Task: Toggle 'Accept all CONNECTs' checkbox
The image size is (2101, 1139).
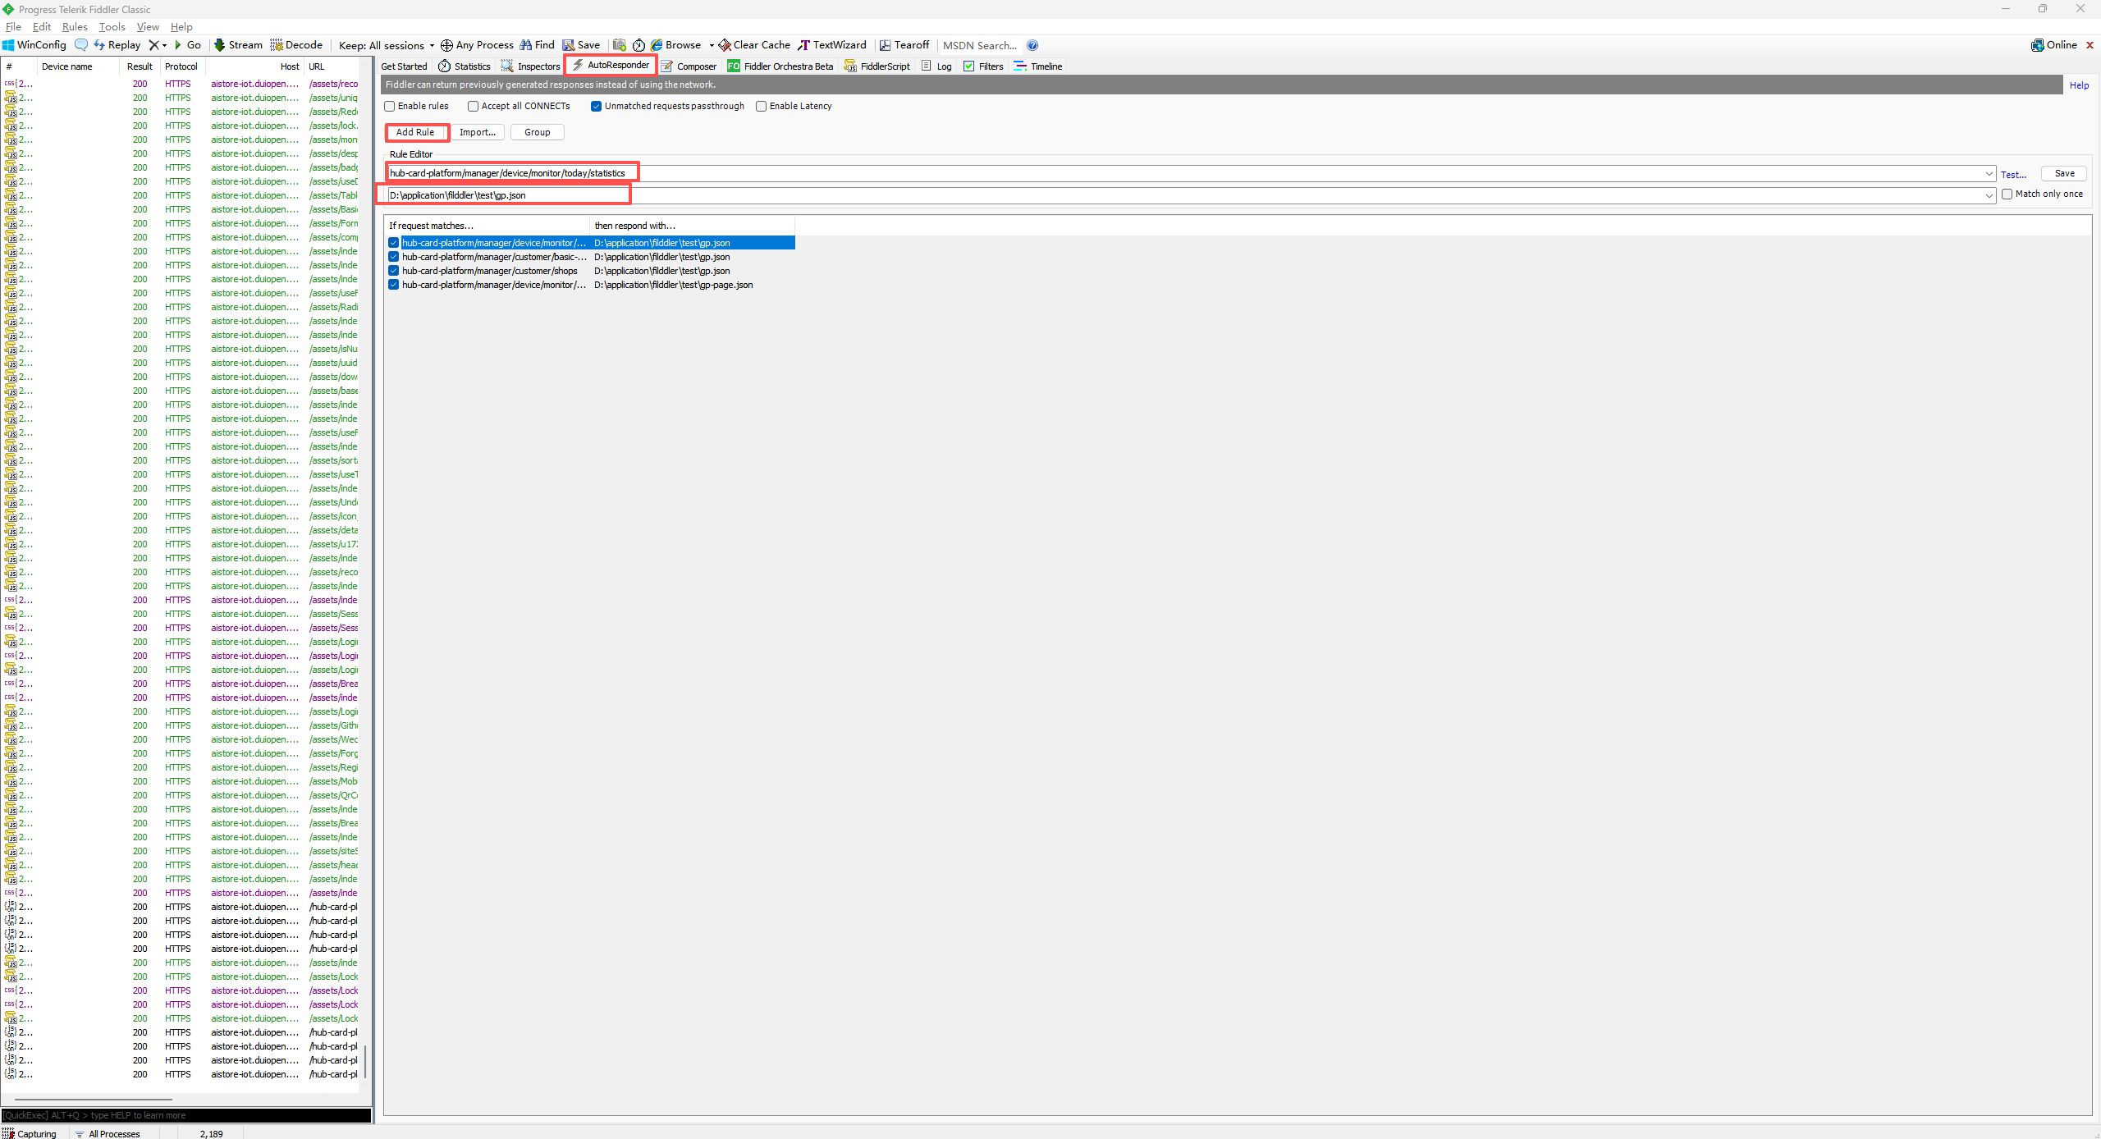Action: pos(473,106)
